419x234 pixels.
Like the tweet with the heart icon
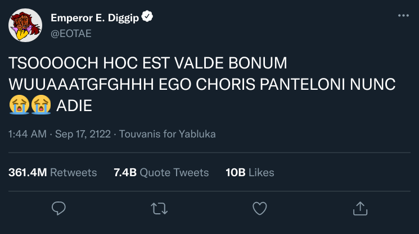point(259,209)
